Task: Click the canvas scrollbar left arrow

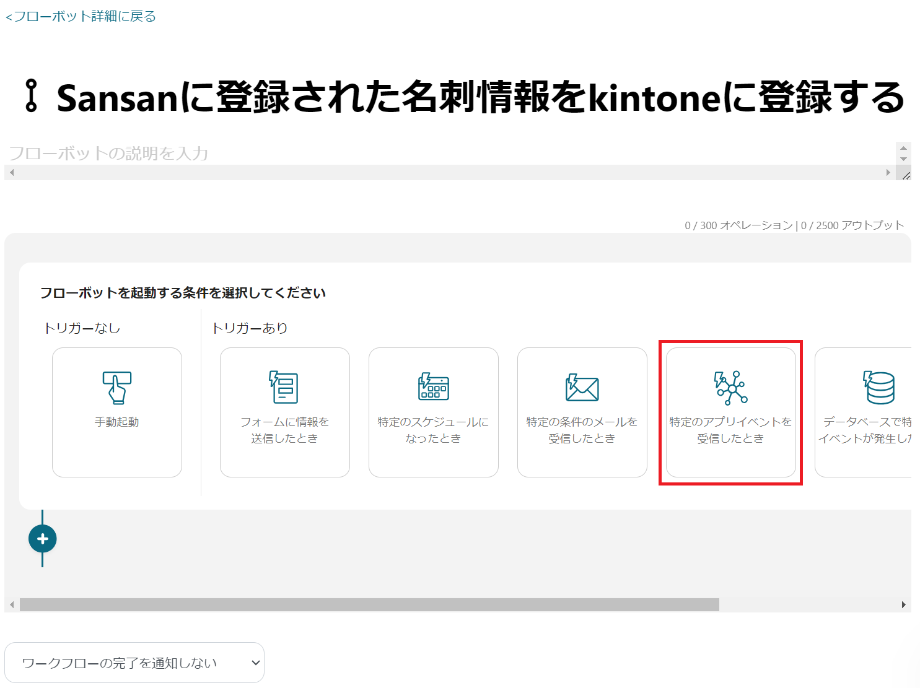Action: 12,604
